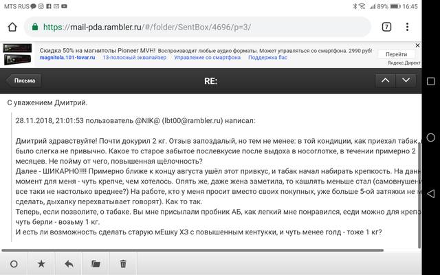Tap the Wi-Fi status icon

[x=362, y=6]
